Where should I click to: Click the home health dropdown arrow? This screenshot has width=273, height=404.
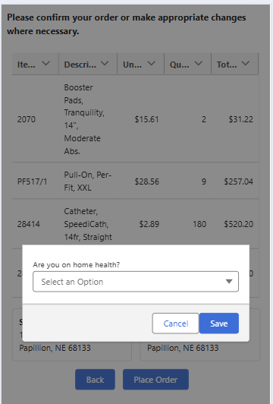229,281
